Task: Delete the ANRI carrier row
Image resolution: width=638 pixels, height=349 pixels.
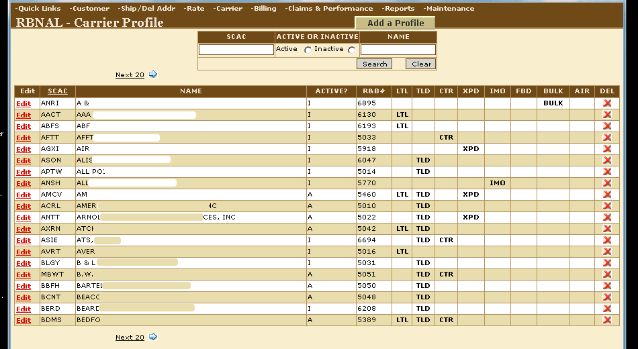Action: [x=607, y=103]
